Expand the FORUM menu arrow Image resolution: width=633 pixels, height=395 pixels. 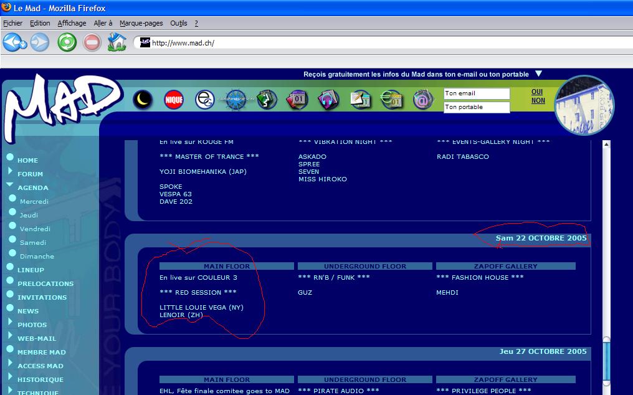click(10, 171)
